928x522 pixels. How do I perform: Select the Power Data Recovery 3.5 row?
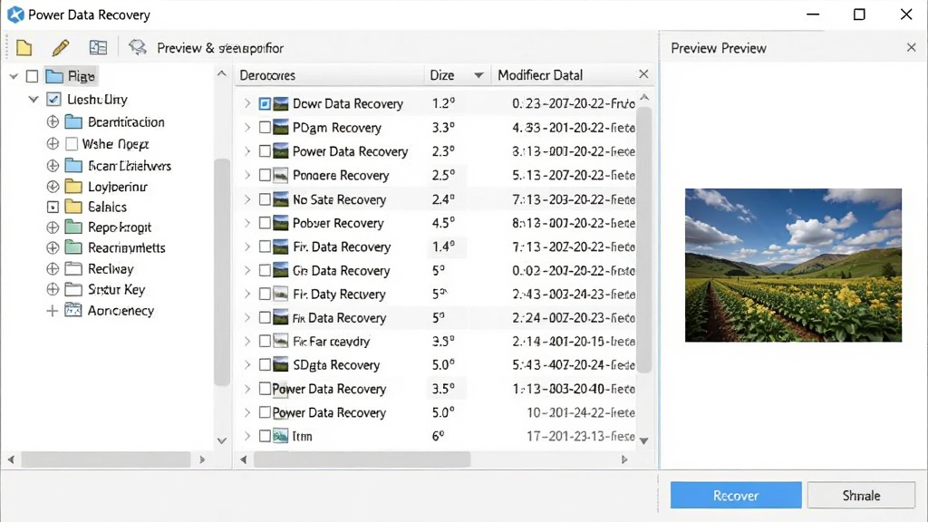coord(437,389)
